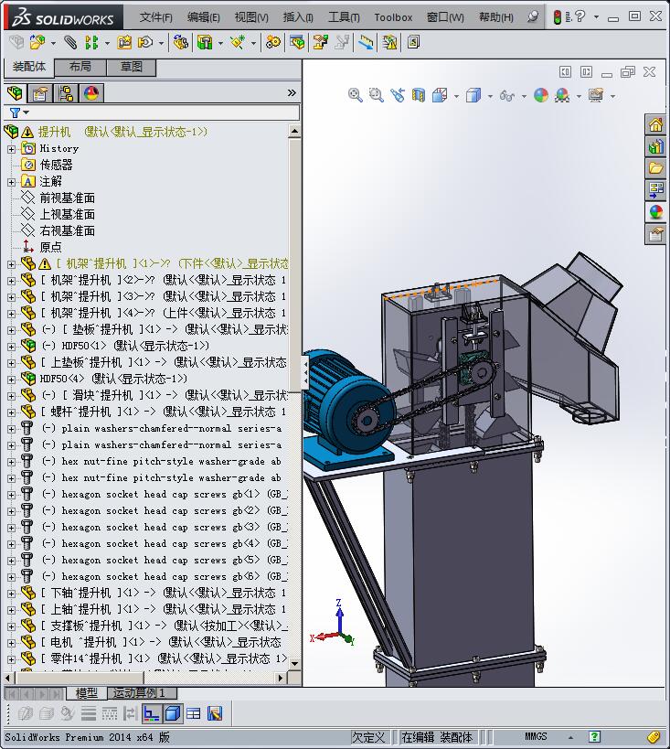
Task: Open the FeatureManager design tree tab
Action: coord(15,92)
